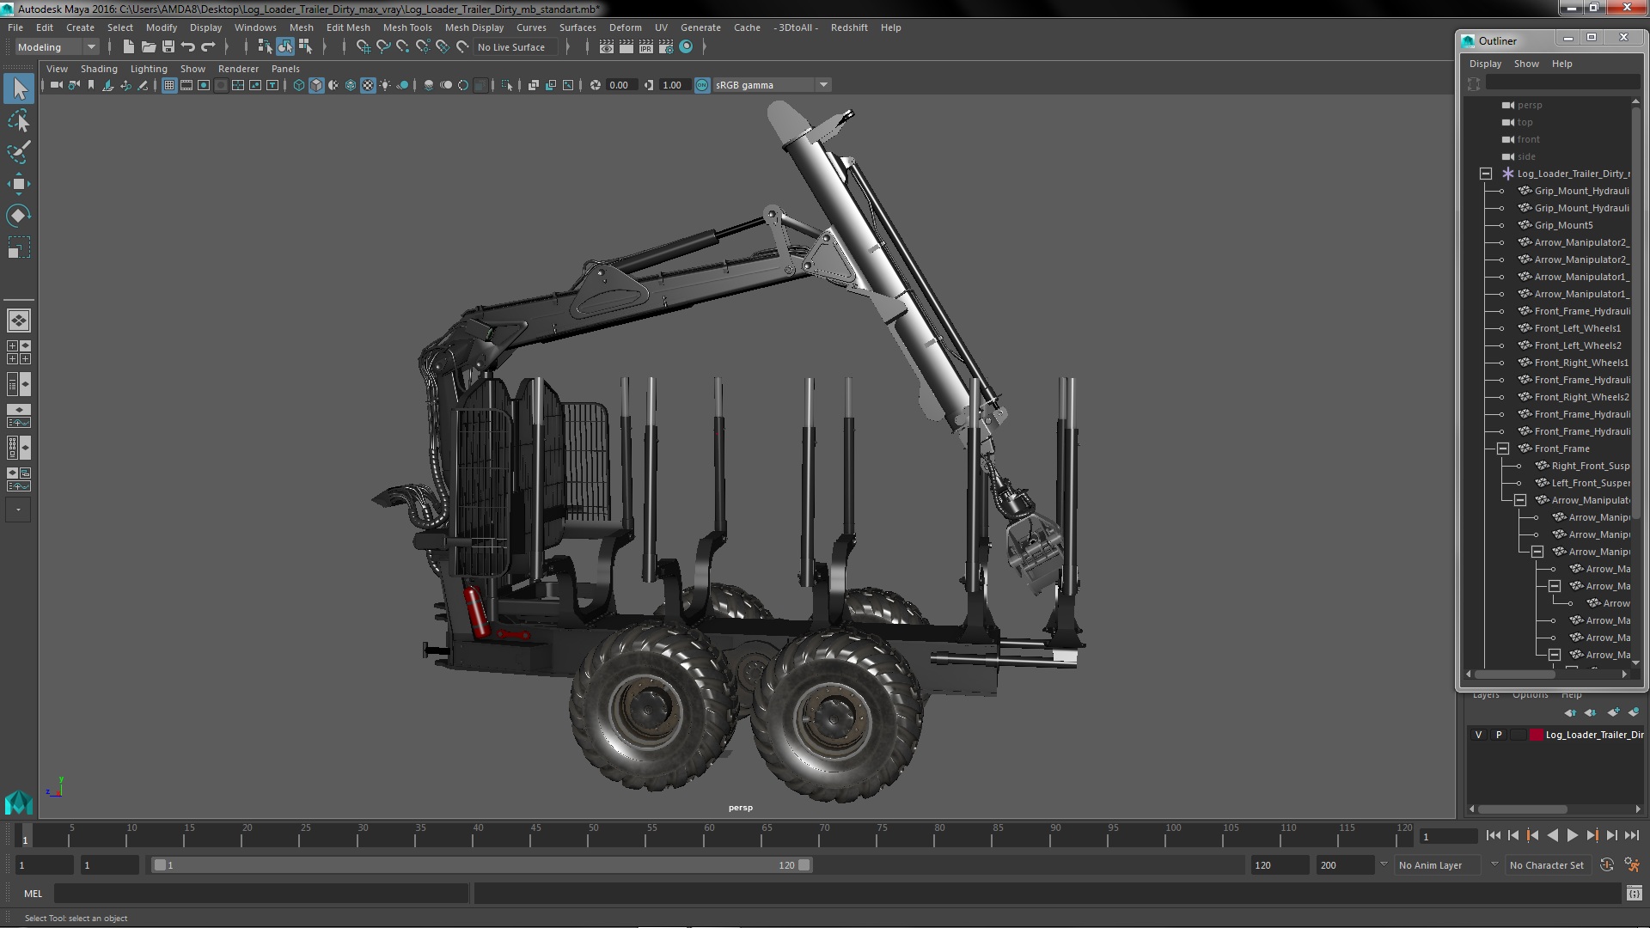This screenshot has width=1650, height=928.
Task: Toggle layer playback P box
Action: click(1499, 735)
